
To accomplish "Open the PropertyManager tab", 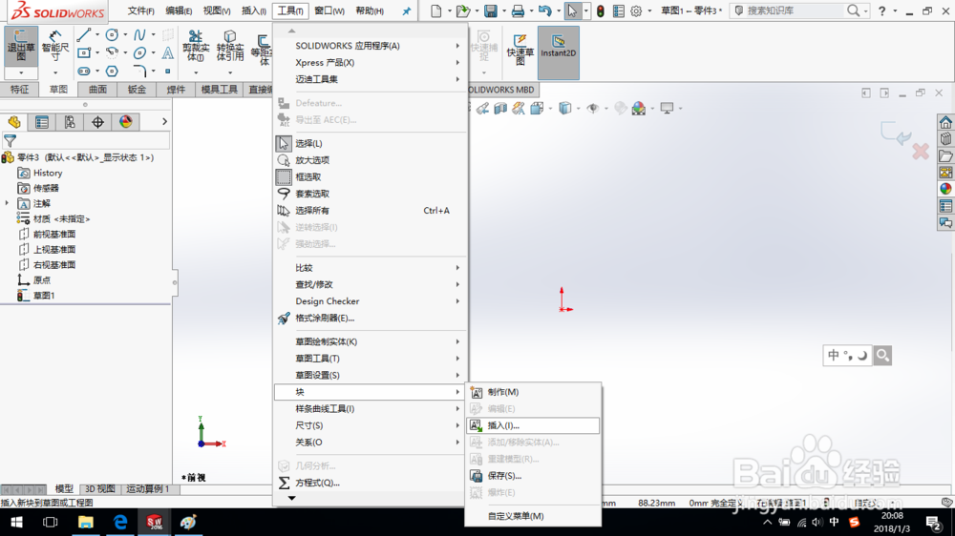I will [42, 122].
